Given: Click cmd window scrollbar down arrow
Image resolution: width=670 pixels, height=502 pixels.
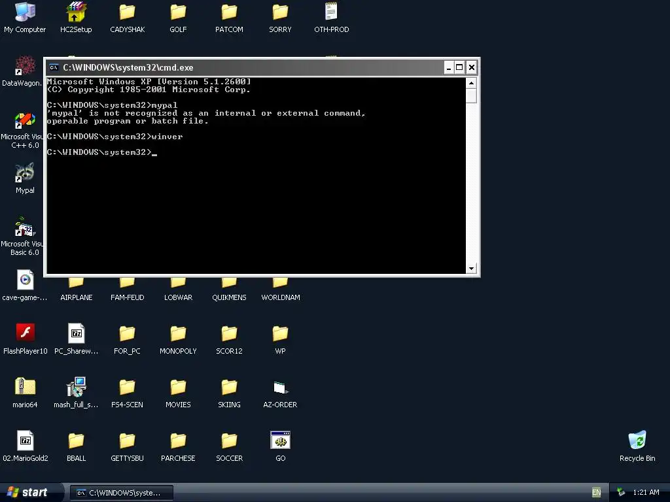Looking at the screenshot, I should pos(471,268).
